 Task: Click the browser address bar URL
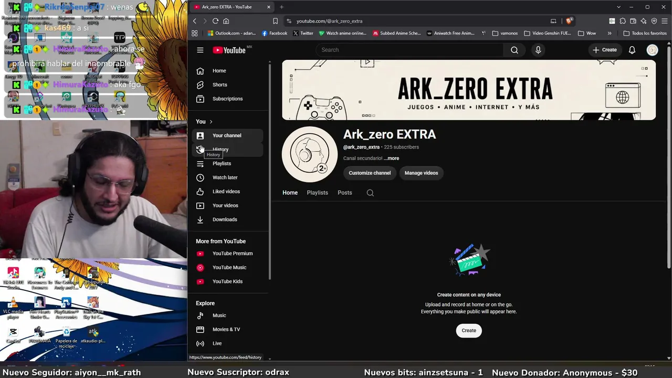[329, 21]
